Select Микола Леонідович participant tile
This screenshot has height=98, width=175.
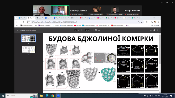(x=115, y=11)
